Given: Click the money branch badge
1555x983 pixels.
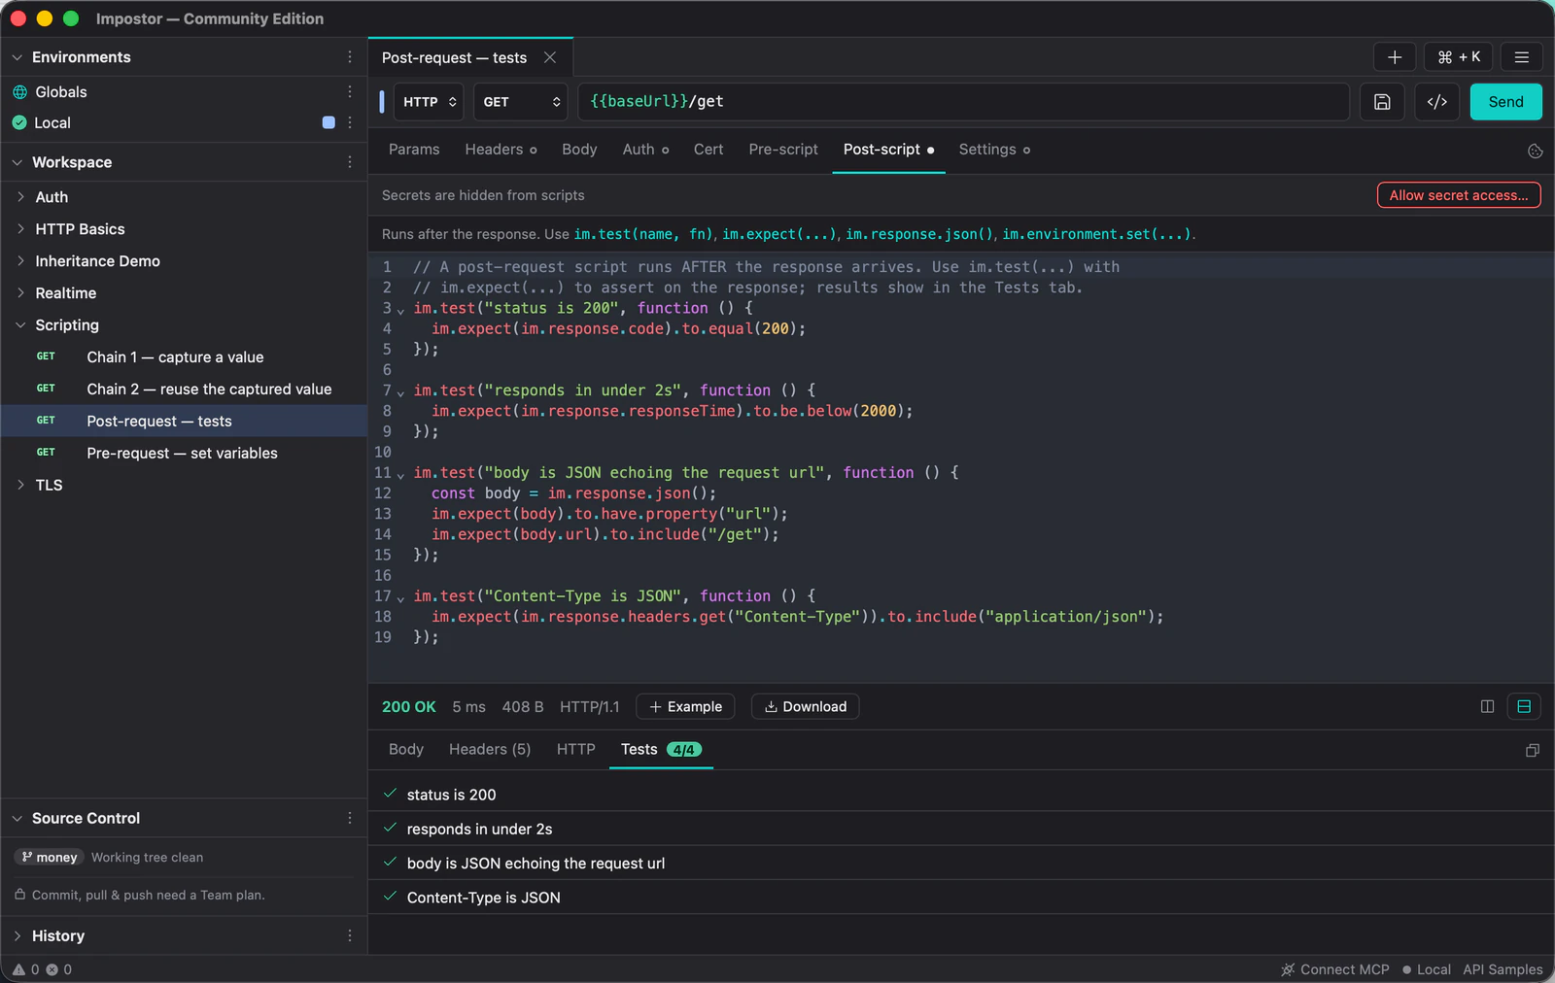Looking at the screenshot, I should coord(50,857).
